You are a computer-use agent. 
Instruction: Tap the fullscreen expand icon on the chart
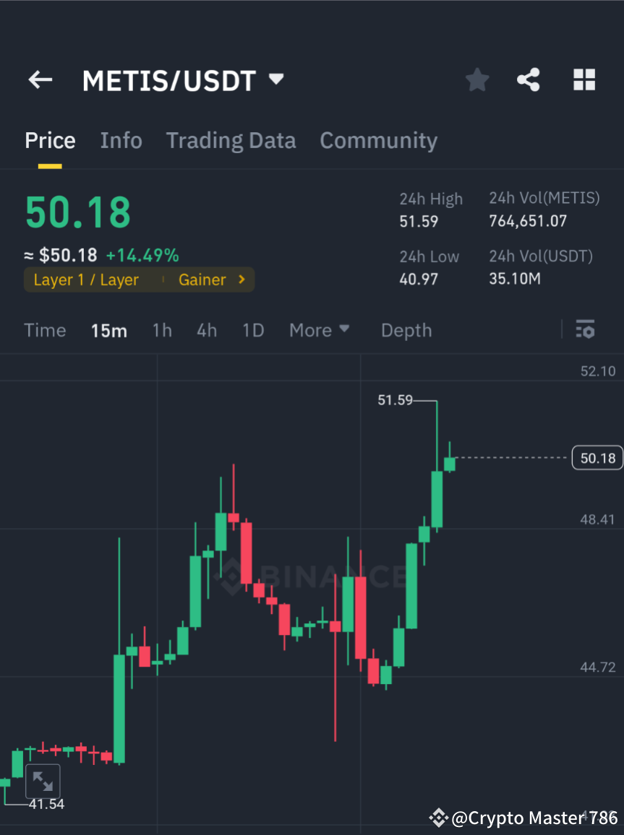coord(43,781)
